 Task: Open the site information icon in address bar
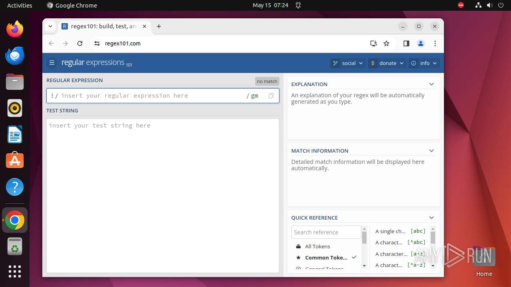pyautogui.click(x=97, y=43)
